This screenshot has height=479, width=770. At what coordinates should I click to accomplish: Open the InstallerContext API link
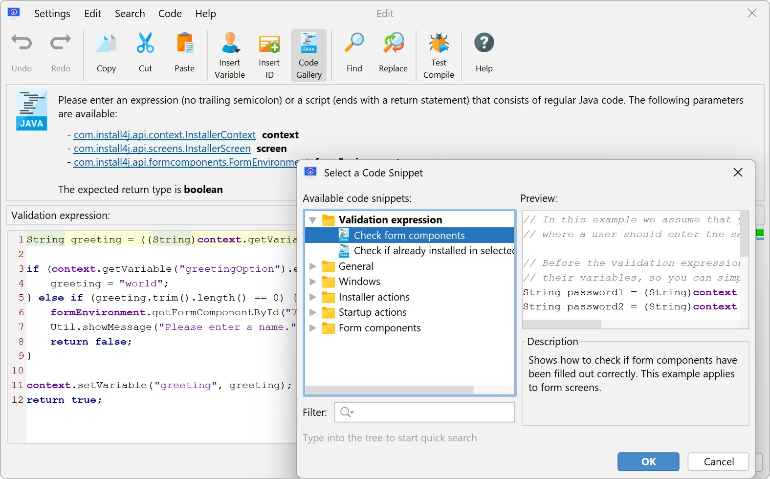pos(165,135)
